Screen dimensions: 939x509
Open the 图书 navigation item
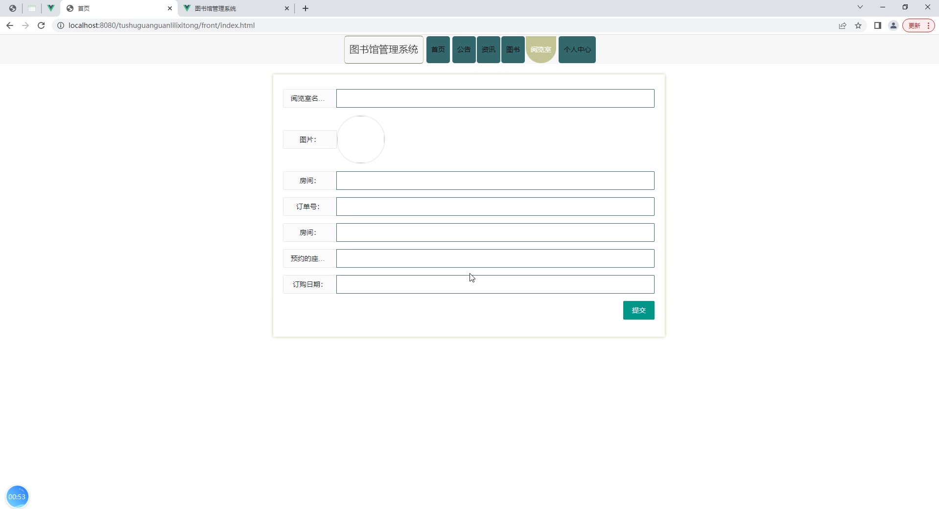513,49
